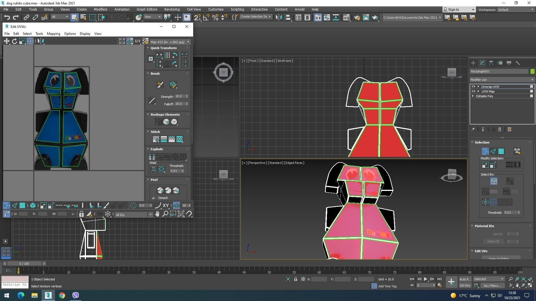Uncheck the Detach checkbox under Peel
536x301 pixels.
pos(154,198)
